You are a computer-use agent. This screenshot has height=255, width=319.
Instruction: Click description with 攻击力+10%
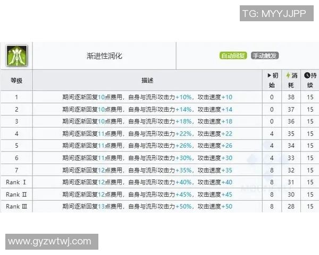[147, 97]
